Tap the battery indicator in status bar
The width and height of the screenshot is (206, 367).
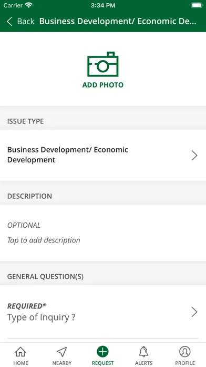coord(197,5)
